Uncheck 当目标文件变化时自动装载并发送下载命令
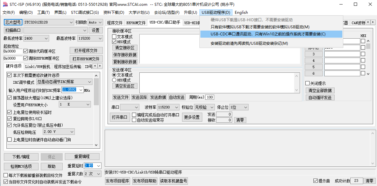 tap(5, 182)
